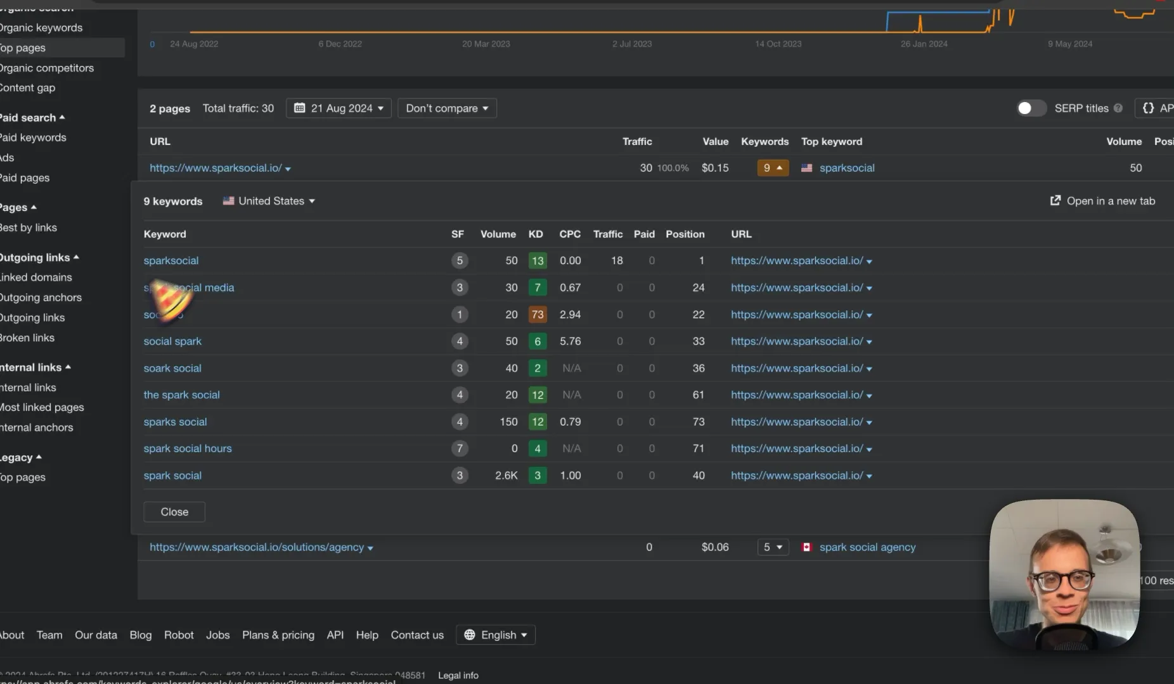Click the US flag next to top keyword sparksocial

[x=806, y=168]
